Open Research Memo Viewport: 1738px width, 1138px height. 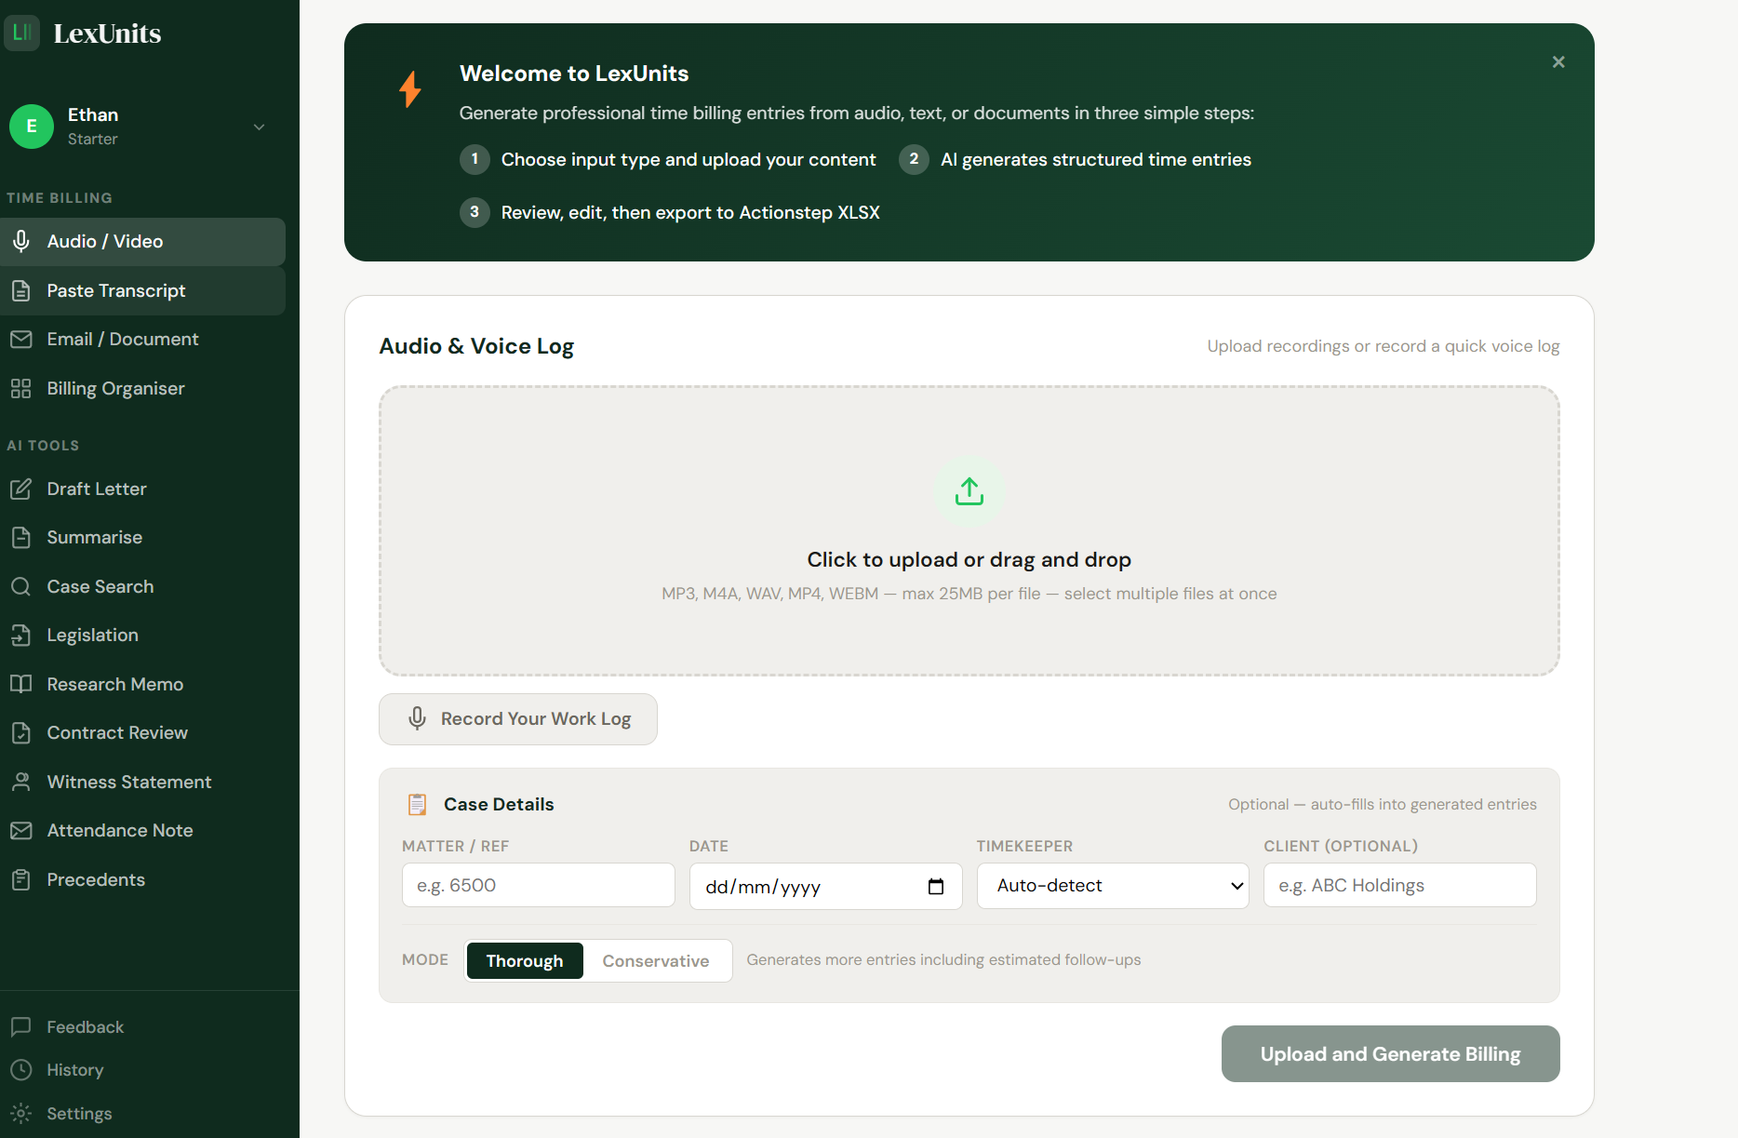pos(143,684)
